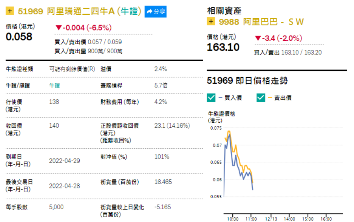
Task: Click the red down triangle next to -0.004
Action: [x=58, y=28]
